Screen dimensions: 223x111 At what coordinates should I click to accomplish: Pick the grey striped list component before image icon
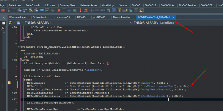[x=136, y=10]
